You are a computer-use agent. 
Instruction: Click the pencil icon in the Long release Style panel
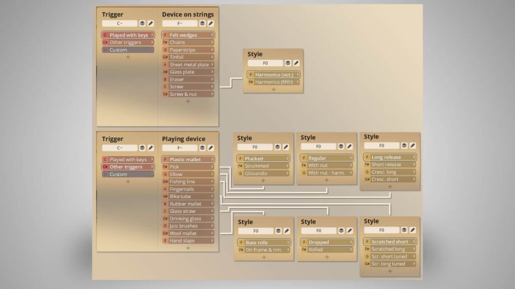[x=412, y=146]
